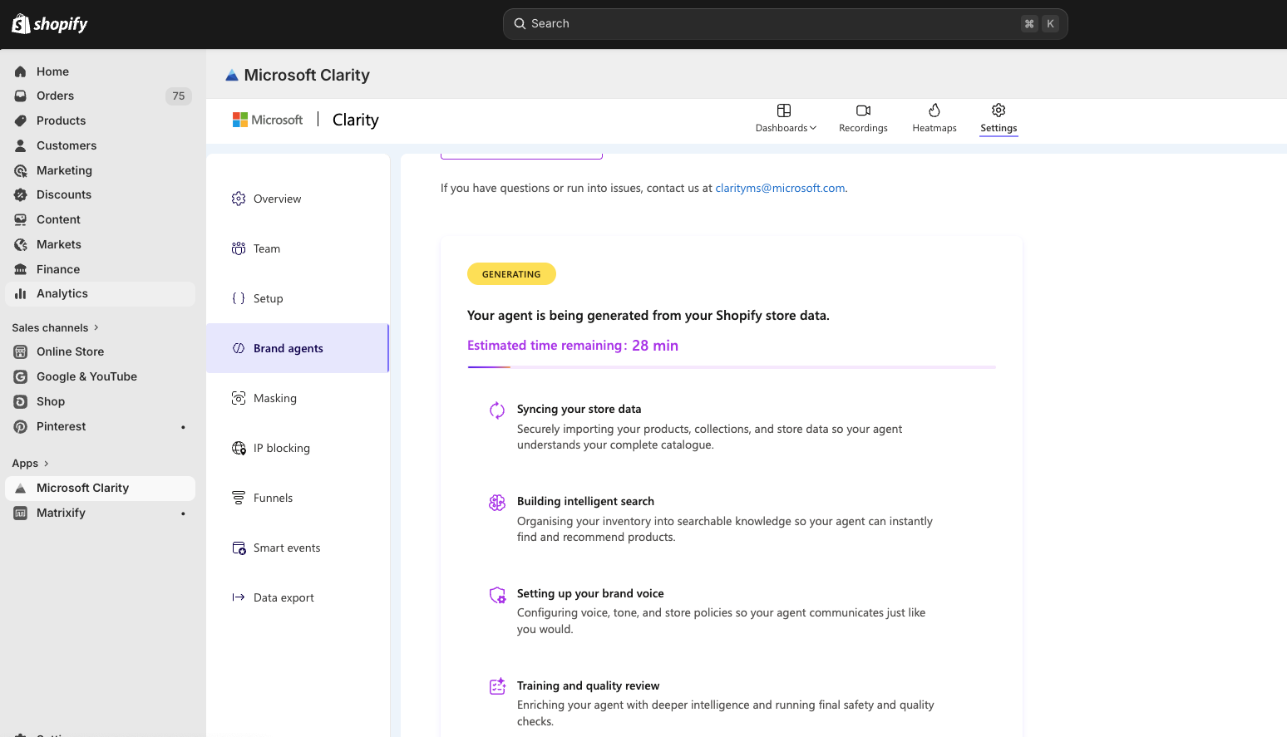This screenshot has height=737, width=1287.
Task: Click the Customers person icon
Action: [21, 145]
